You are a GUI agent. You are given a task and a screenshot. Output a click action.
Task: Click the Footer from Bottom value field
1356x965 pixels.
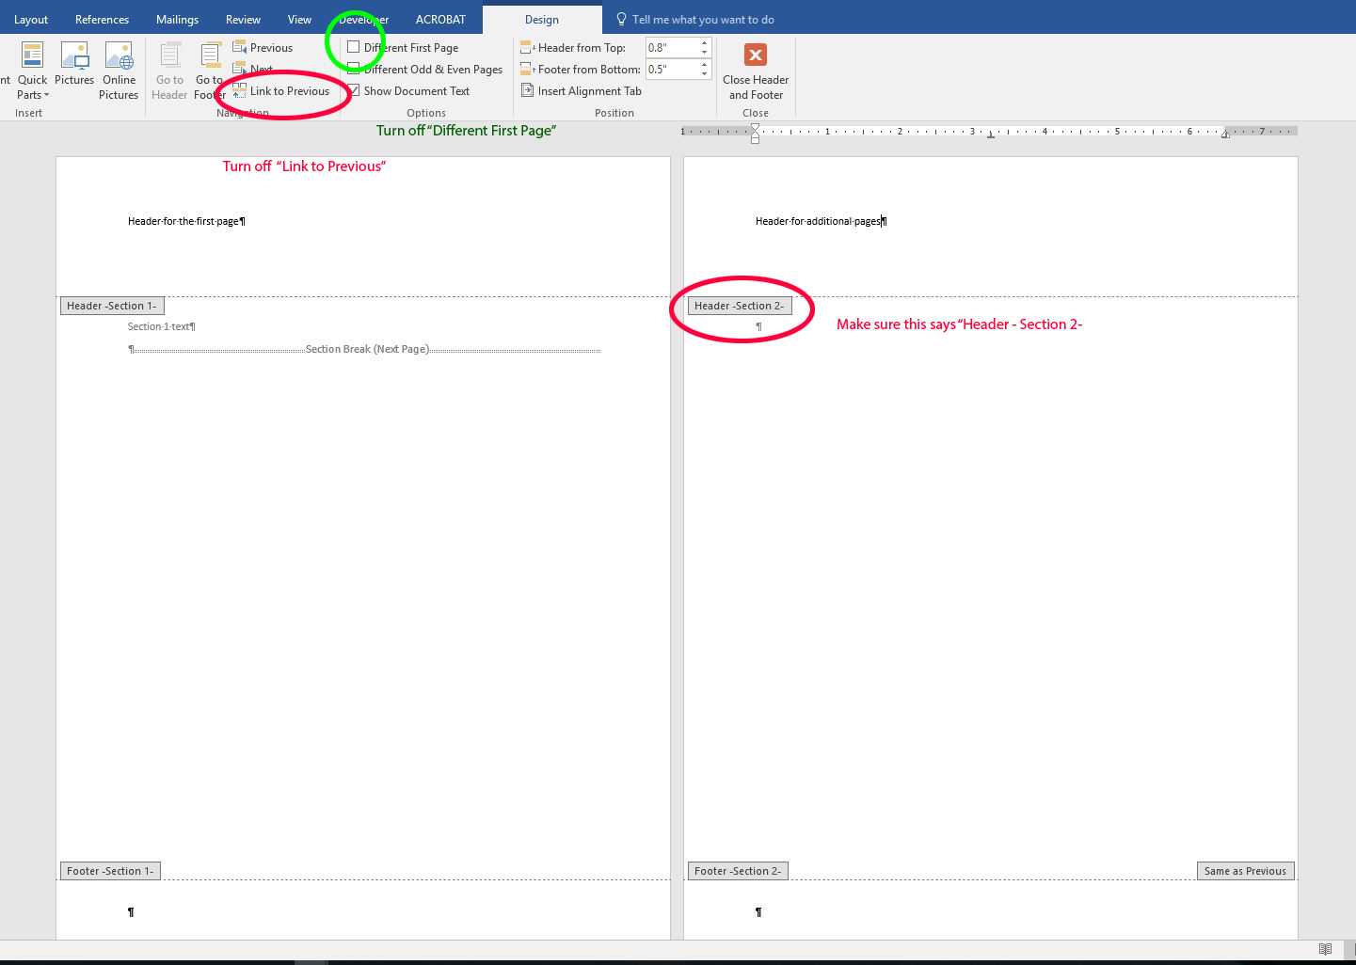(671, 69)
